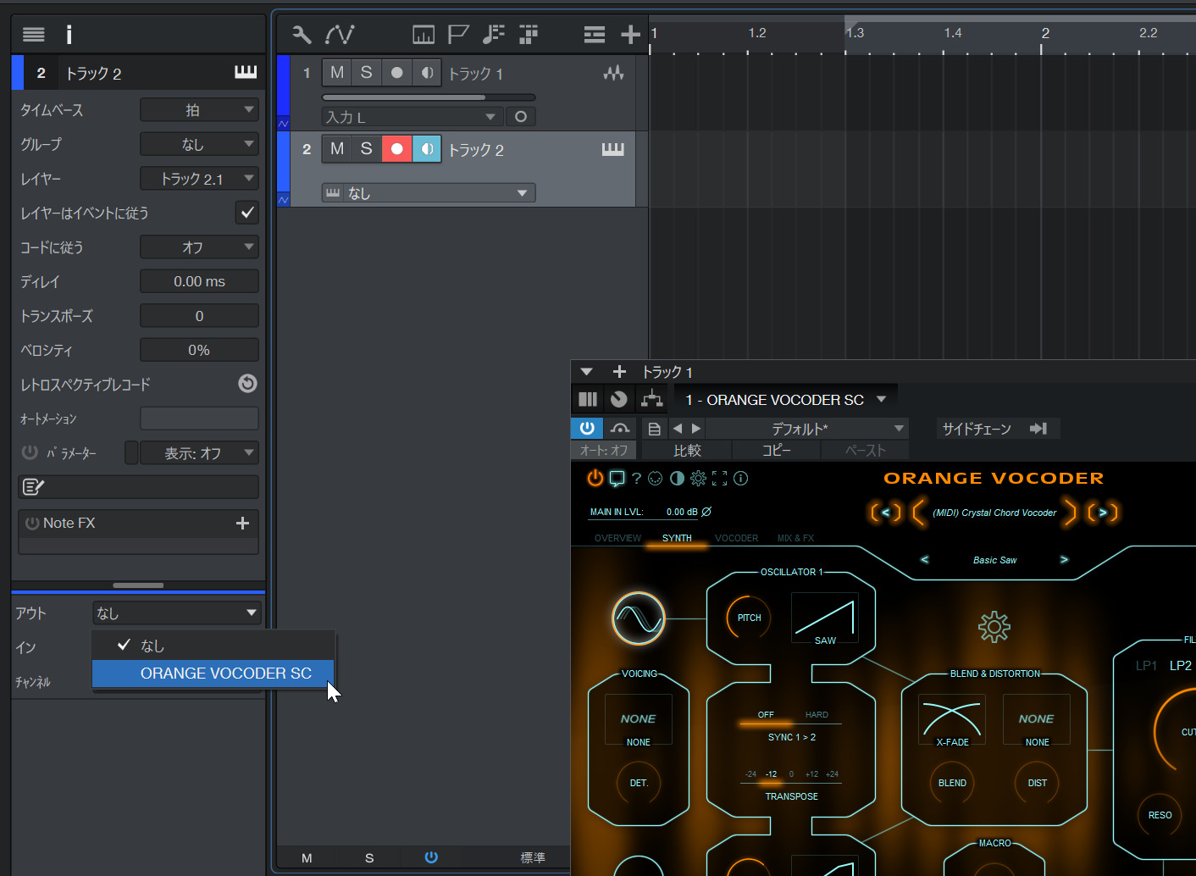Toggle monitor on トラック 1
The height and width of the screenshot is (876, 1196).
[427, 73]
